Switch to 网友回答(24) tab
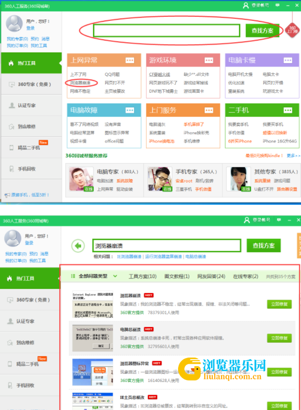The height and width of the screenshot is (410, 301). (211, 277)
